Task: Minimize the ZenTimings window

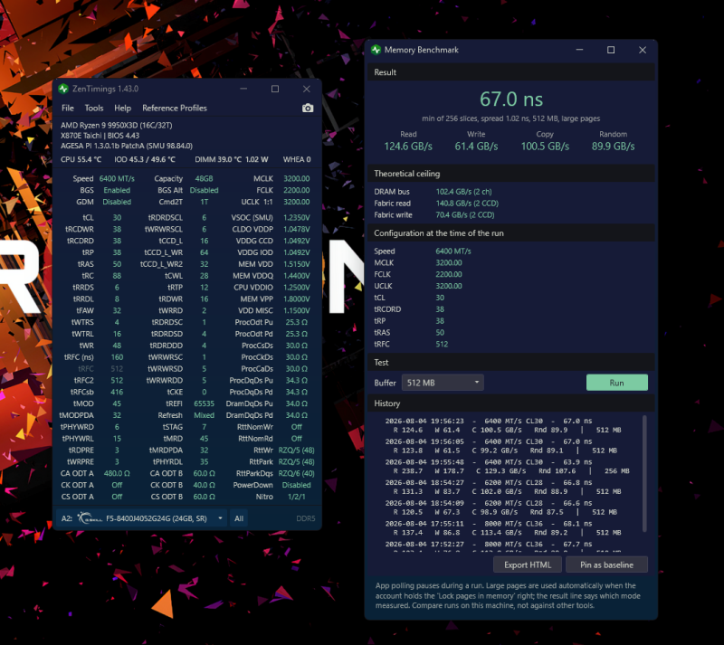Action: pos(243,89)
